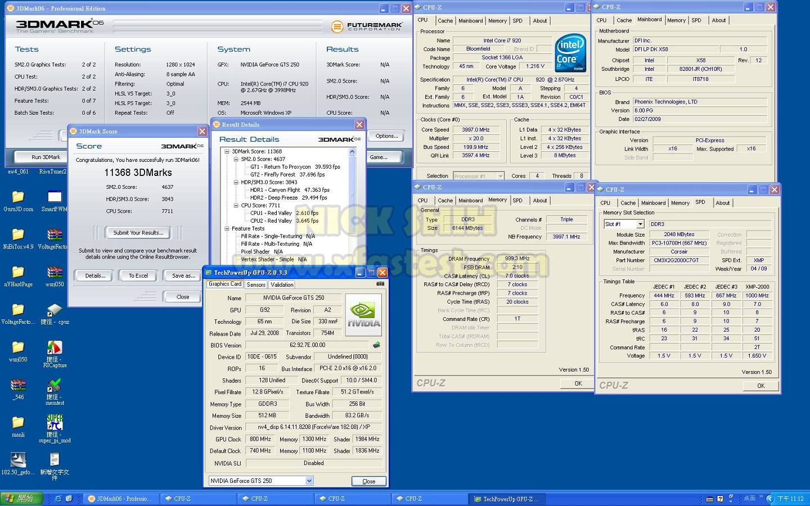Collapse the HDR/SM3.0 Score tree node
This screenshot has width=810, height=506.
[236, 182]
